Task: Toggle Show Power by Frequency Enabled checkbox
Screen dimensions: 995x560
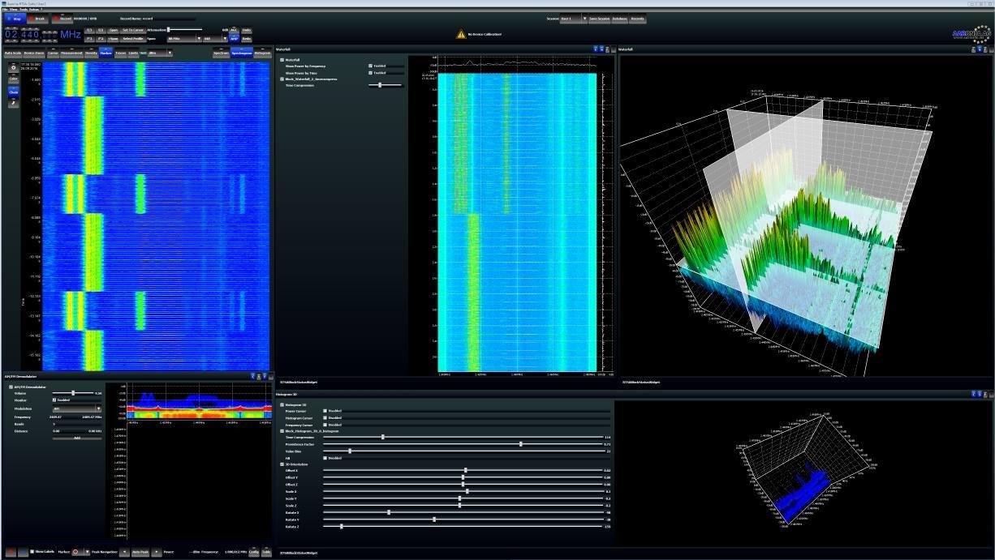Action: click(371, 66)
